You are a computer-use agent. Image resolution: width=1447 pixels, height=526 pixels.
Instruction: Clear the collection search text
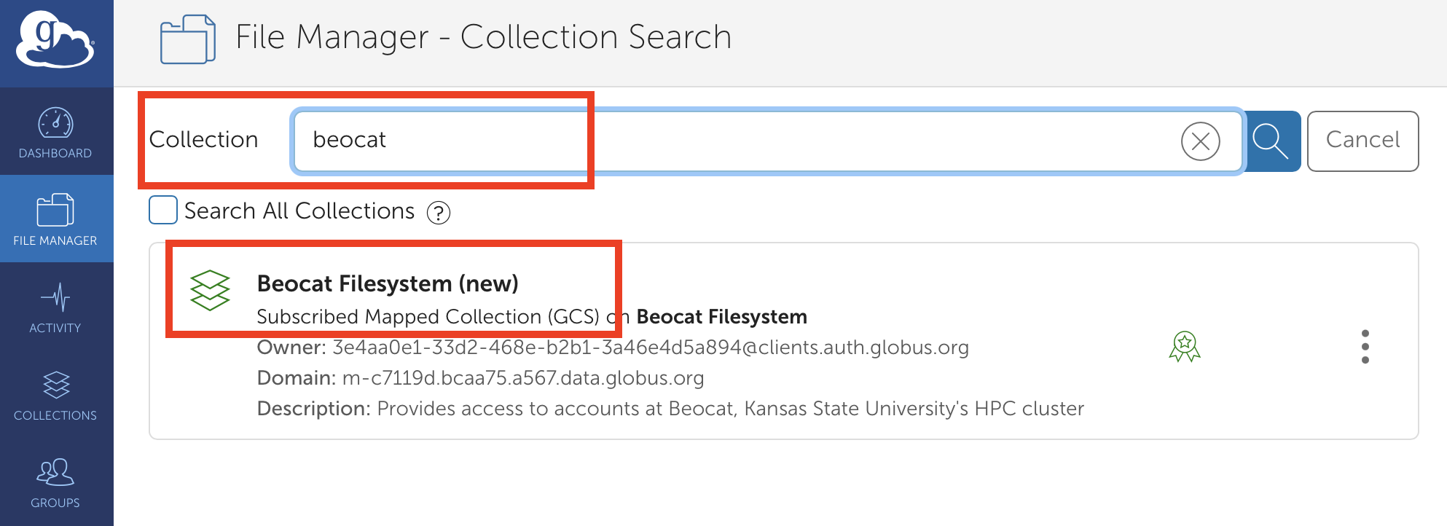coord(1200,141)
